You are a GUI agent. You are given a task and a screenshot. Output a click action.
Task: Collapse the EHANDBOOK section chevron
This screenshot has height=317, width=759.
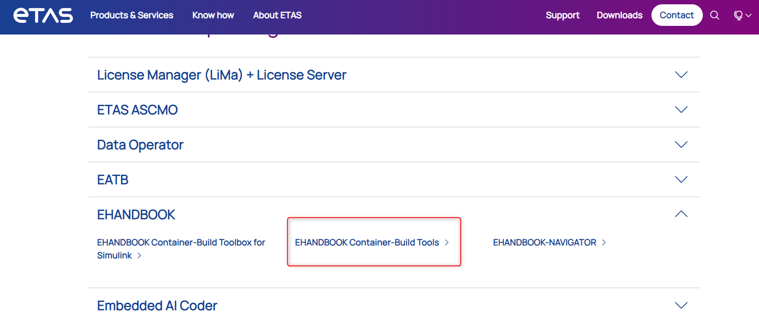[681, 214]
